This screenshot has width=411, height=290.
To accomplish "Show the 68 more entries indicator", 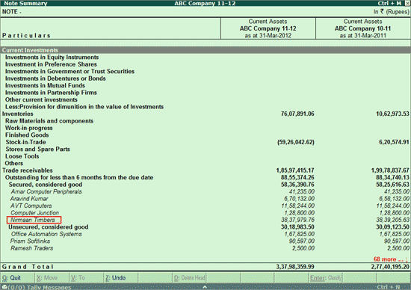I will [390, 259].
